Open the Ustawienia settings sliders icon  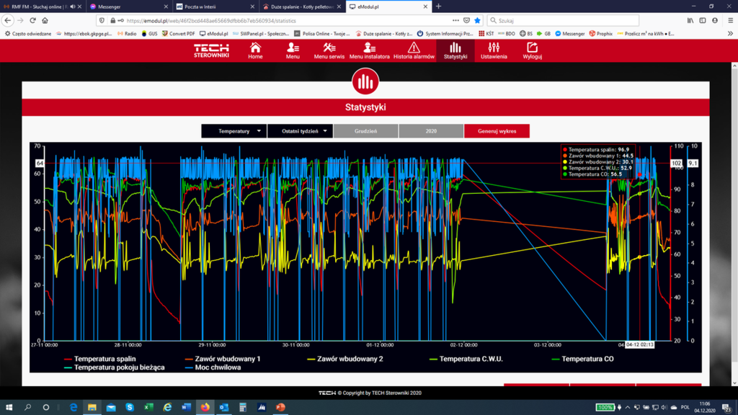494,48
